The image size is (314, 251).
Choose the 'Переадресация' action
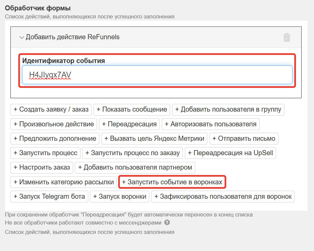click(129, 124)
